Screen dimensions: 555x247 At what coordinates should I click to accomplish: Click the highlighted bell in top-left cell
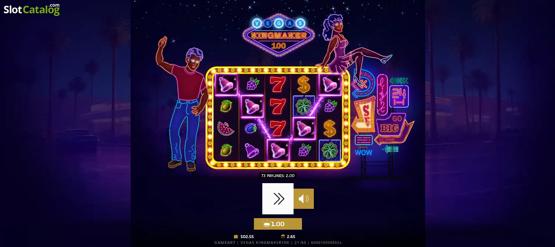coord(226,84)
